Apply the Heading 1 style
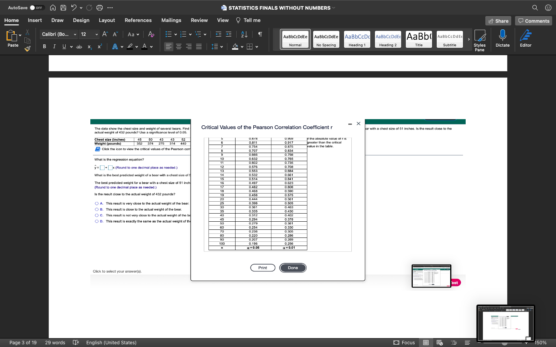This screenshot has width=556, height=347. coord(357,39)
